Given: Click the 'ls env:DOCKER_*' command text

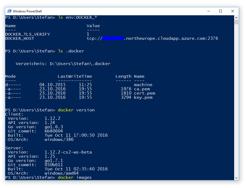Looking at the screenshot, I should pos(77,17).
